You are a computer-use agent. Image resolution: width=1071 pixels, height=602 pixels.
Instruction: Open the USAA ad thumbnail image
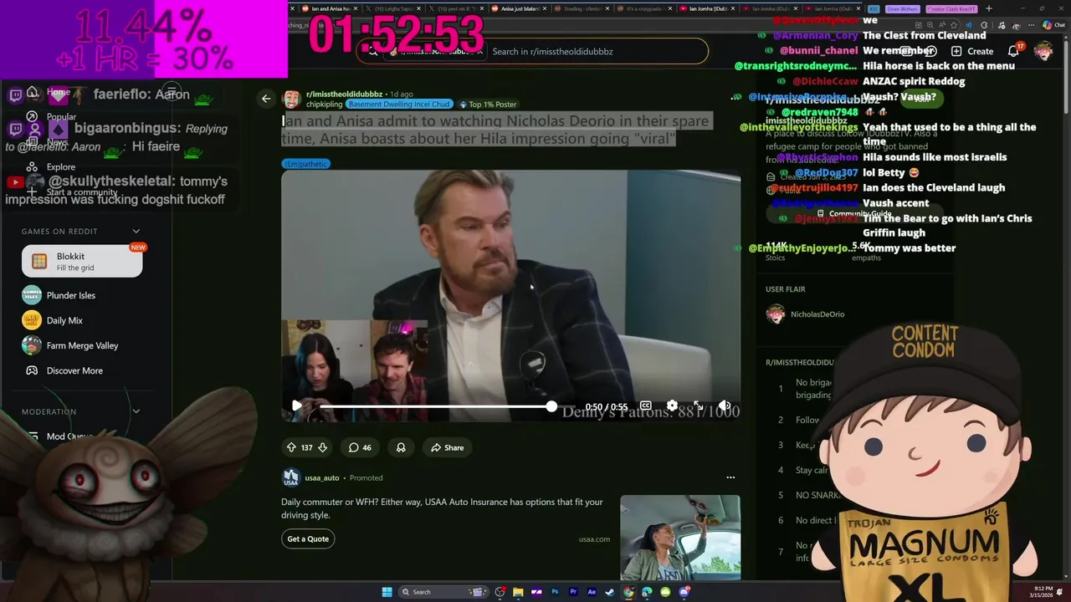(x=679, y=537)
